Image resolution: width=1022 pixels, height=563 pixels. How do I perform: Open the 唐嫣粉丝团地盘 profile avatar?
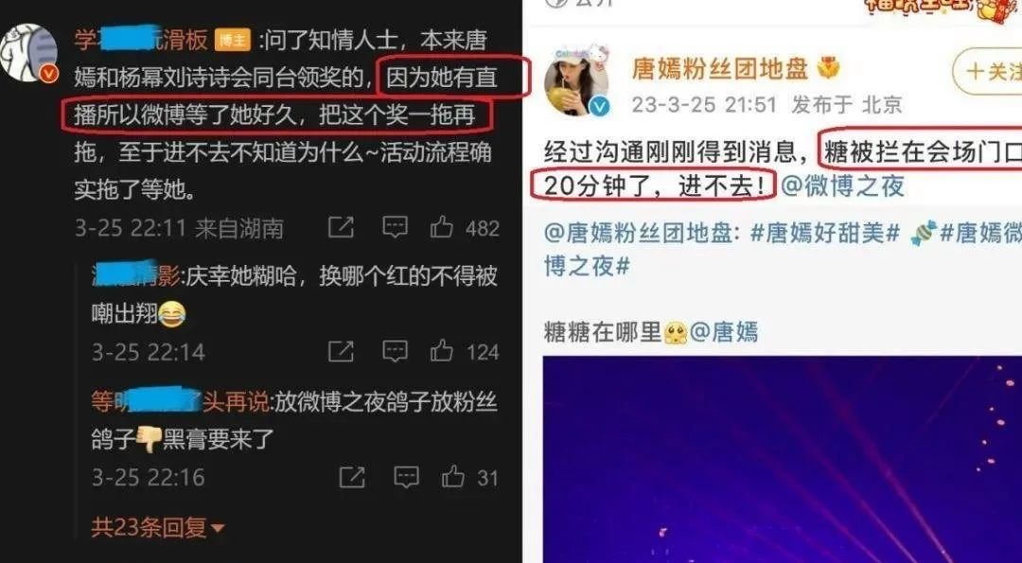coord(577,80)
